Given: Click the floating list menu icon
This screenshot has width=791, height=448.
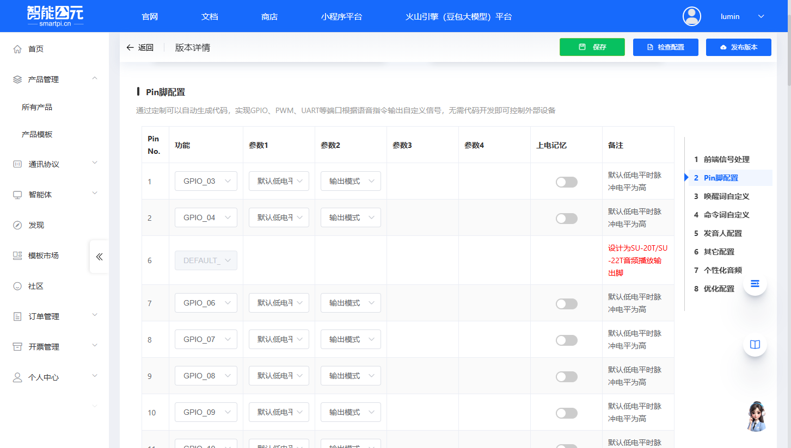Looking at the screenshot, I should coord(755,284).
